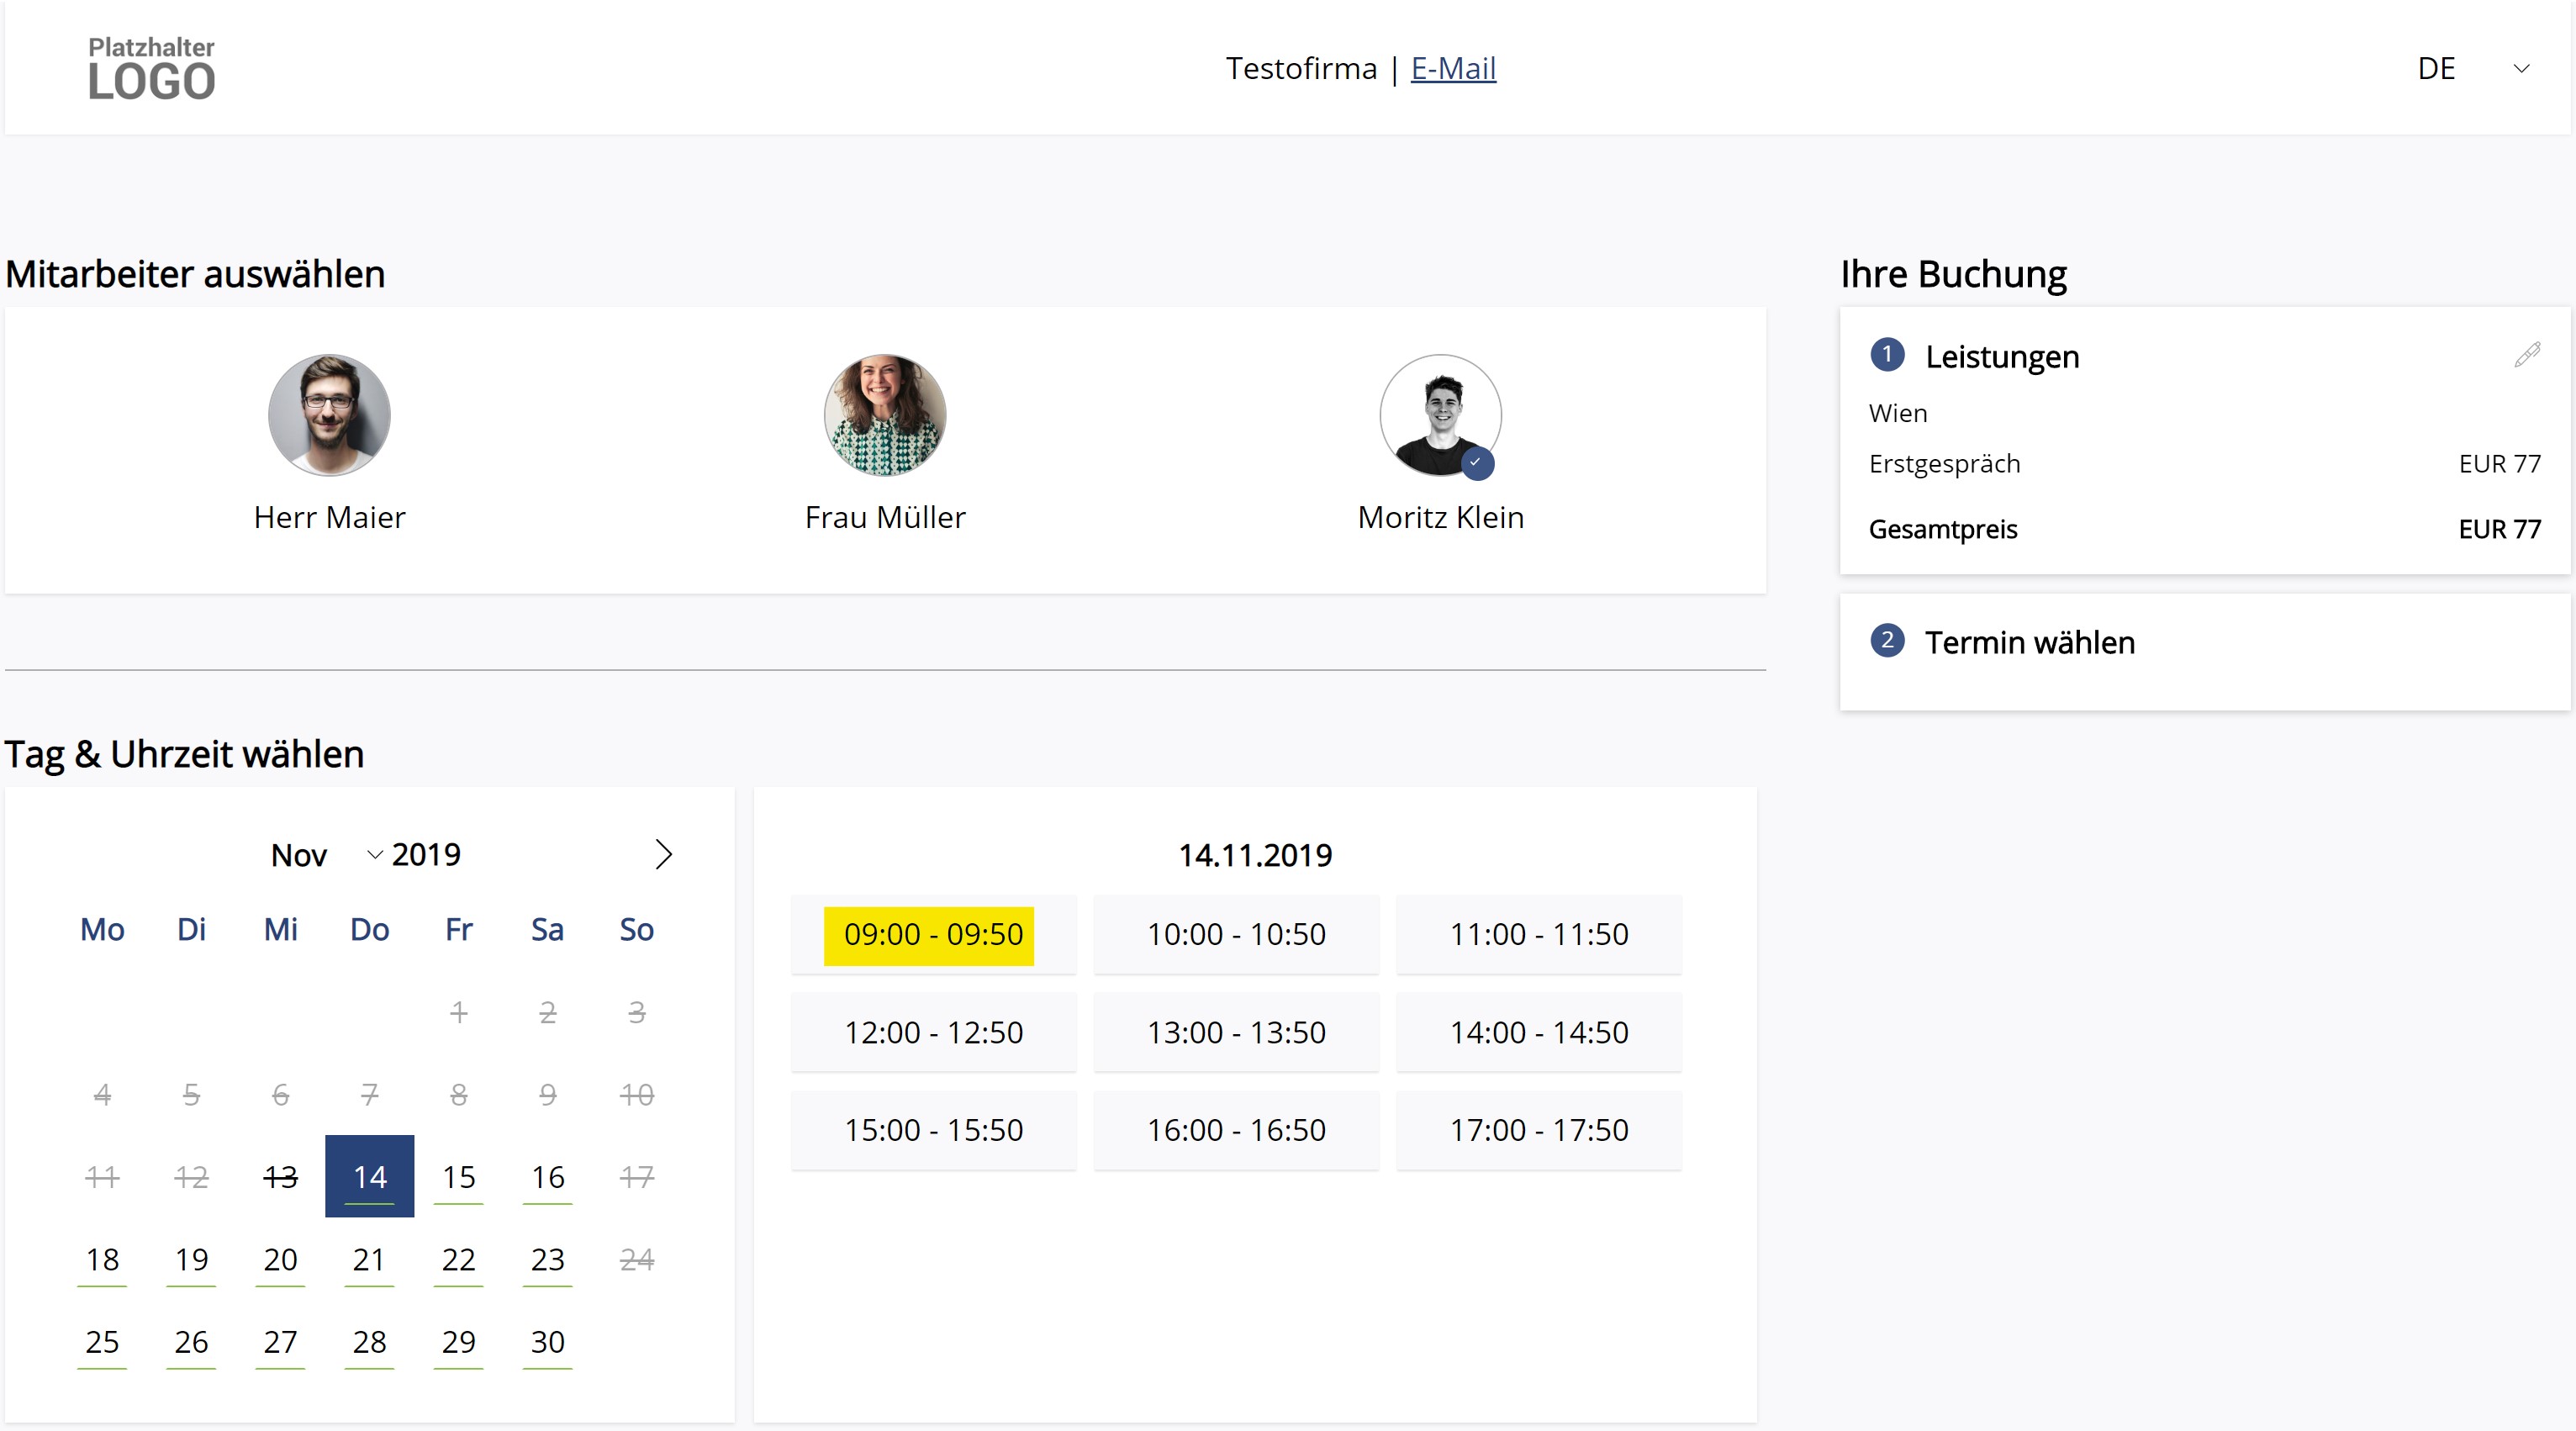2576x1431 pixels.
Task: Select employee Frau Müller's photo
Action: point(885,415)
